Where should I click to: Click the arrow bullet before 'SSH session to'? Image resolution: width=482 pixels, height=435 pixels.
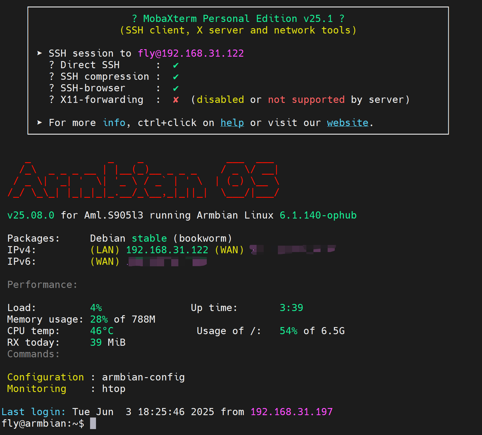[x=40, y=53]
